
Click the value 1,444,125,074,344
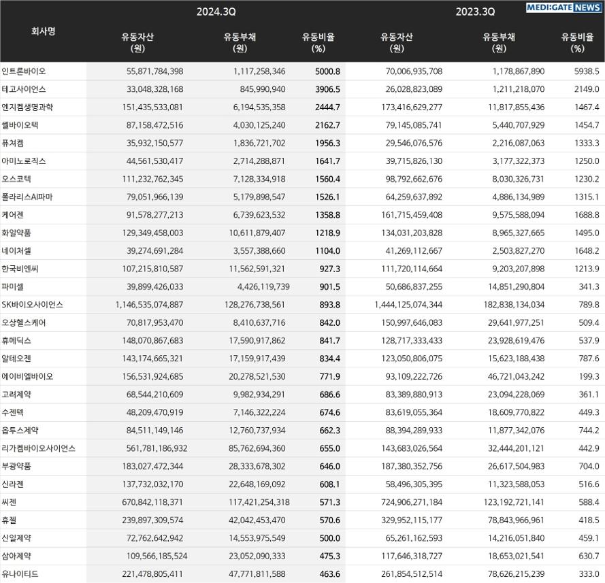(408, 305)
